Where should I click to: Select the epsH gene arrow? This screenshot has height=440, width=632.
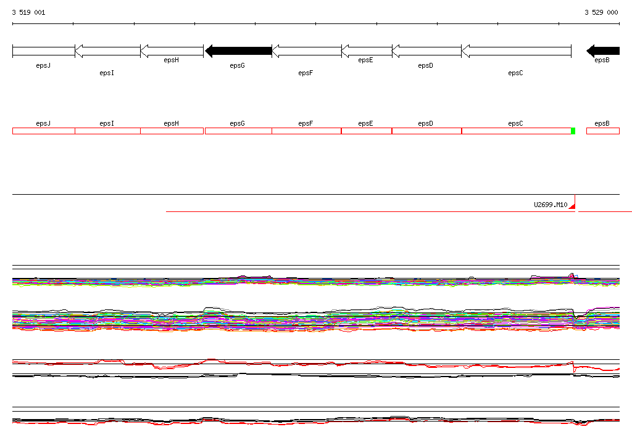pyautogui.click(x=172, y=51)
